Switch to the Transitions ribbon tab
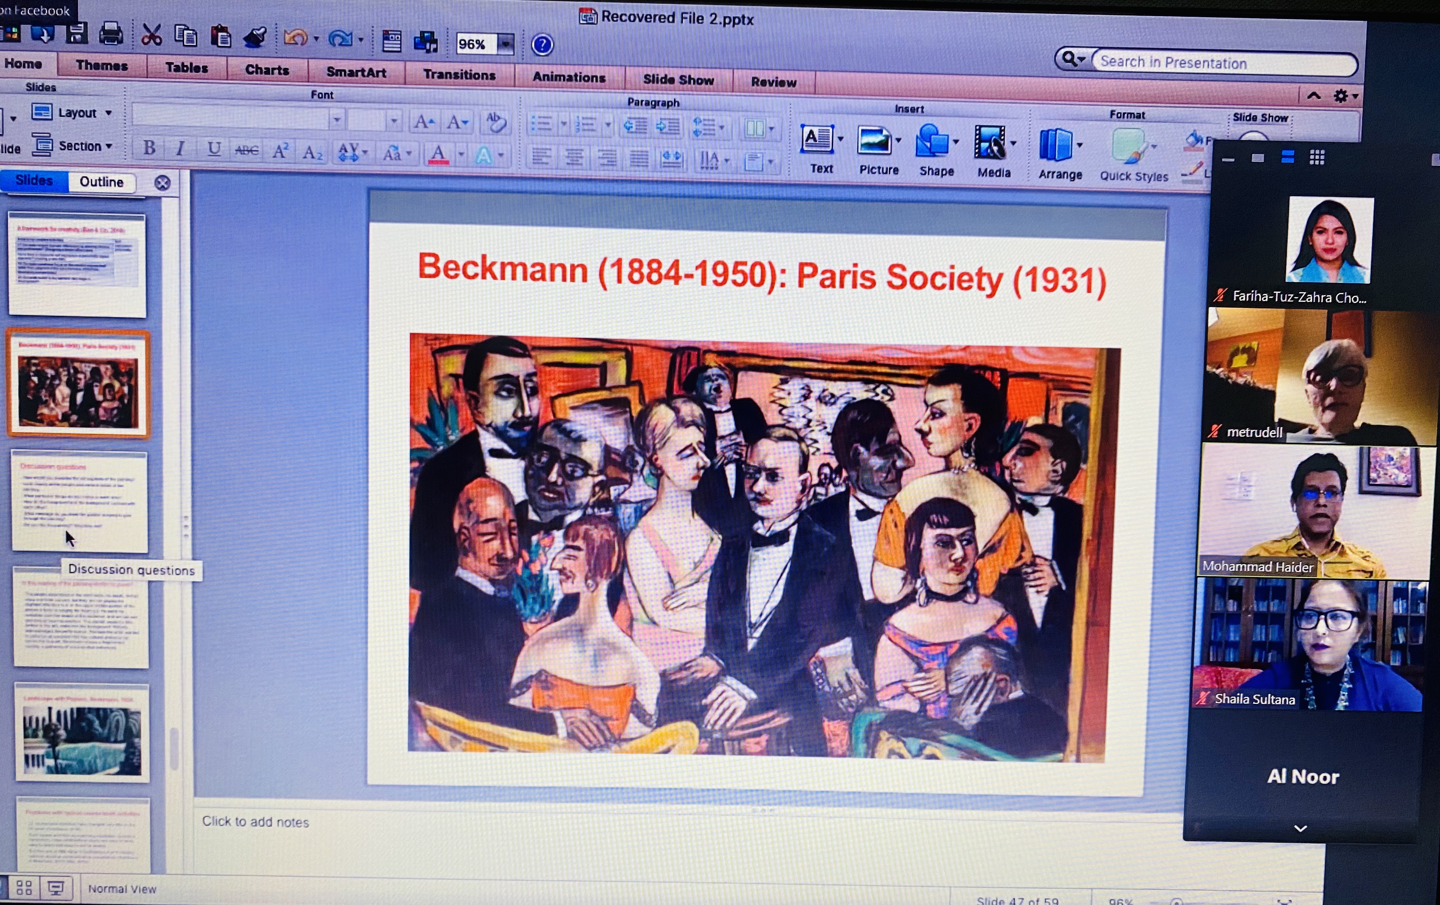 [x=459, y=75]
